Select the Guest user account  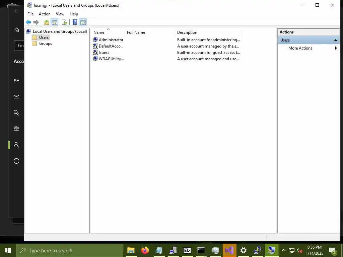(x=104, y=53)
